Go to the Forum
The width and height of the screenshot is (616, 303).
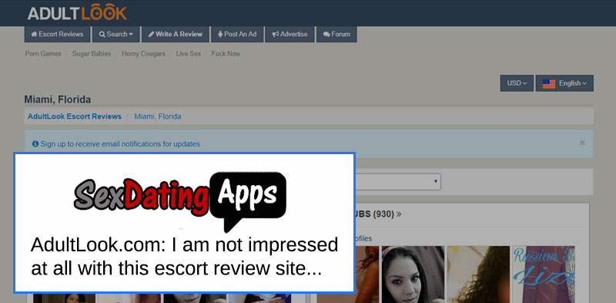336,34
